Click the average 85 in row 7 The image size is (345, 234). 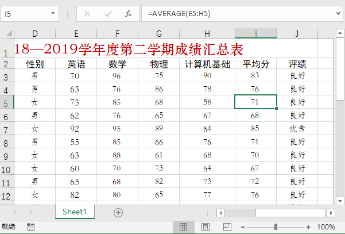coord(255,128)
